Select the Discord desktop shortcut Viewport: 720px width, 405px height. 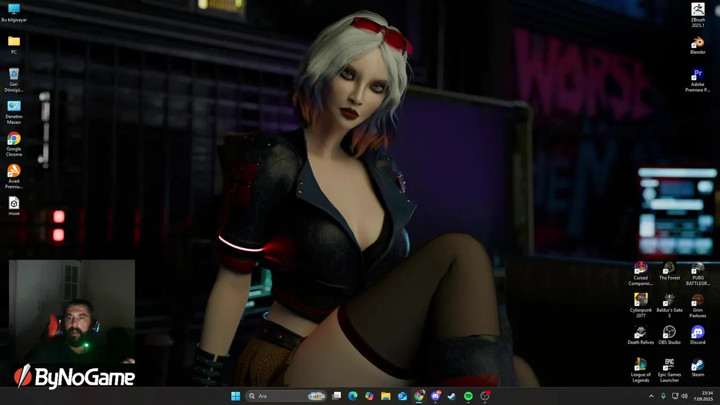click(x=698, y=335)
